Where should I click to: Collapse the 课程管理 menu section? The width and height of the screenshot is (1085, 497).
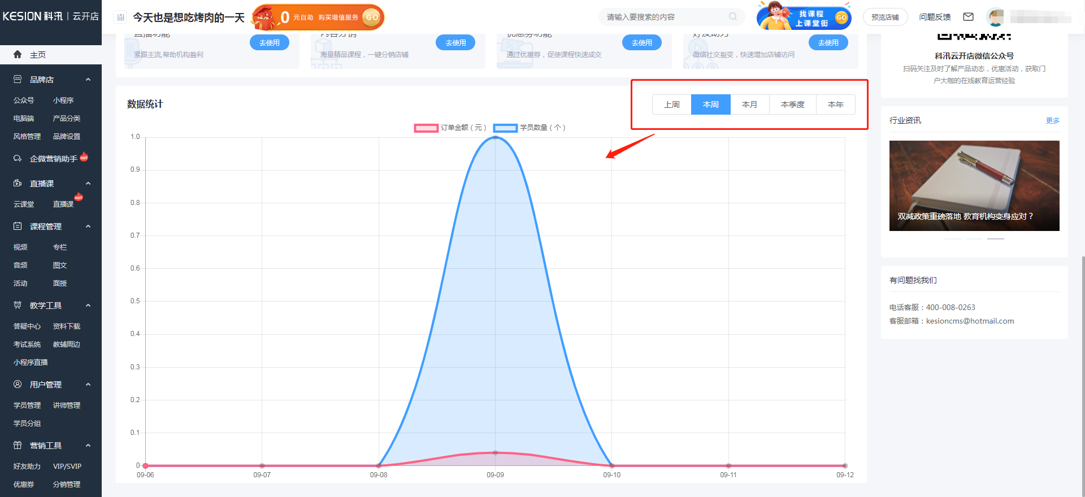(x=88, y=226)
